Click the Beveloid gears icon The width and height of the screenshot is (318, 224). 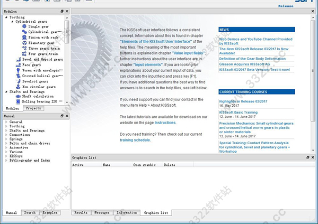coord(18,81)
